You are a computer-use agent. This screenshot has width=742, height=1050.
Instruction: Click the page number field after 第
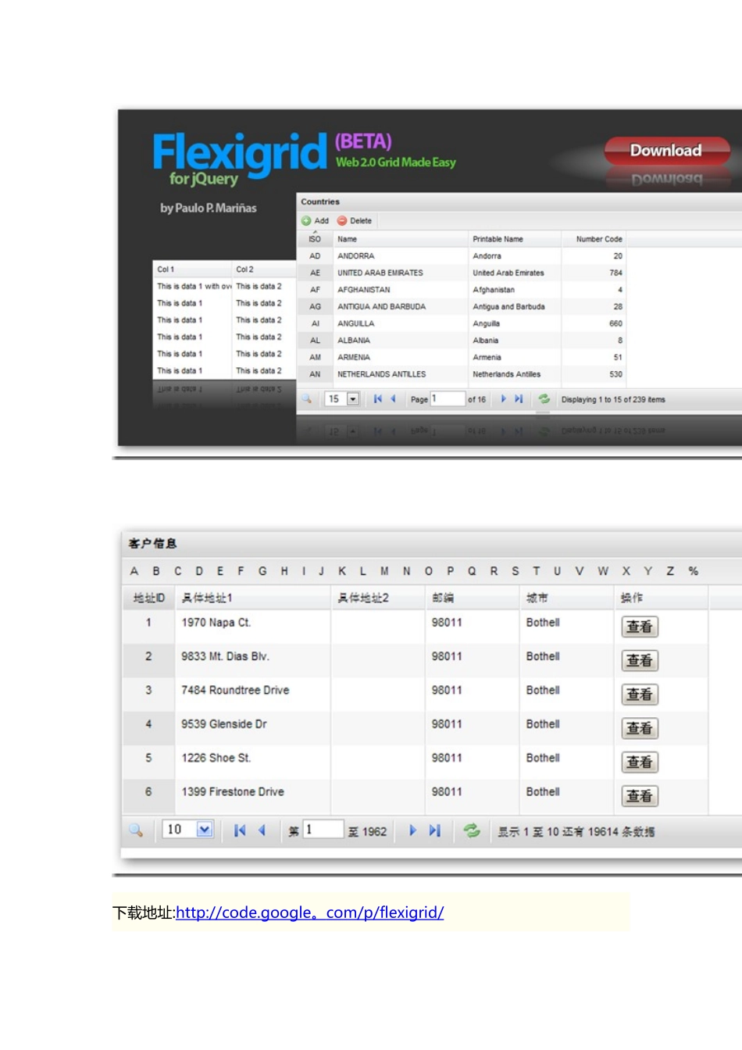coord(323,830)
